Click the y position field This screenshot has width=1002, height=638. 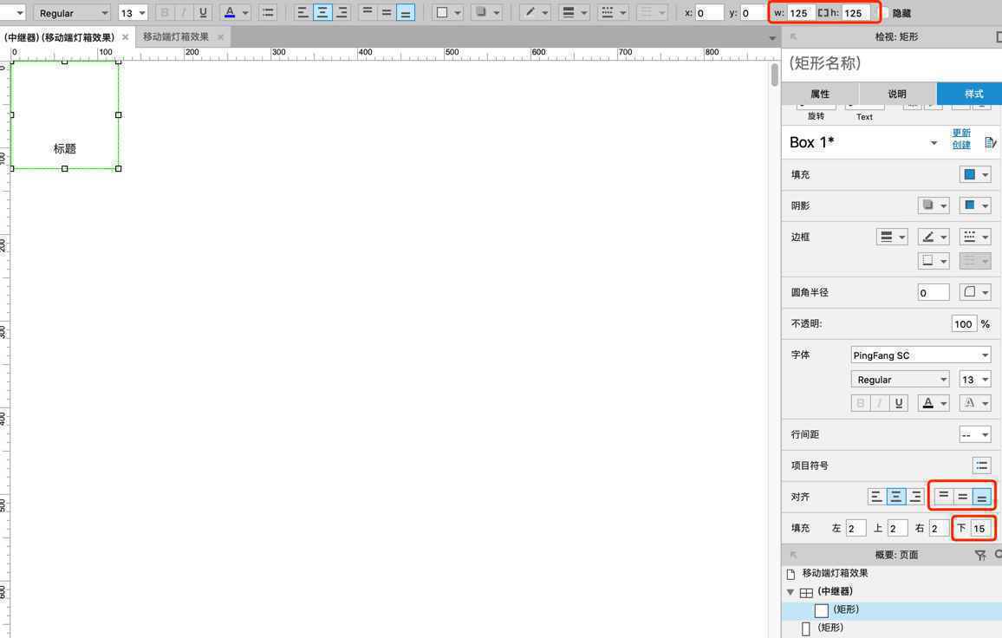pyautogui.click(x=752, y=13)
